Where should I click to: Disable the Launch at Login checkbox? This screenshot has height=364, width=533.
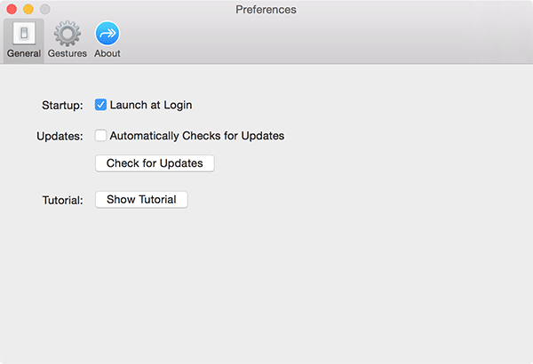click(x=101, y=105)
